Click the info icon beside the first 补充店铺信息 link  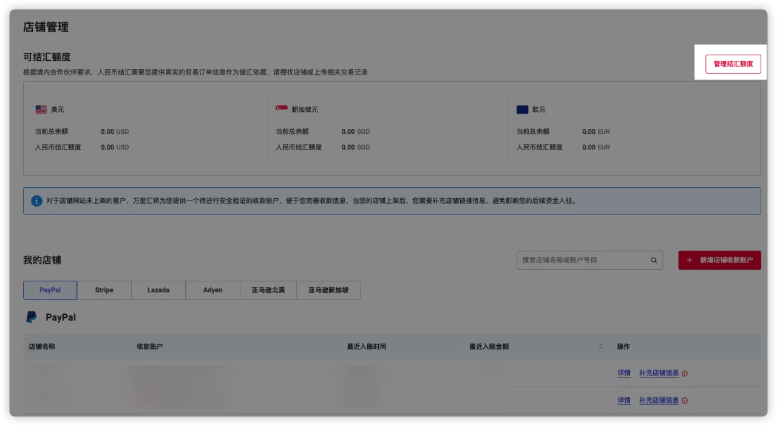pos(685,373)
